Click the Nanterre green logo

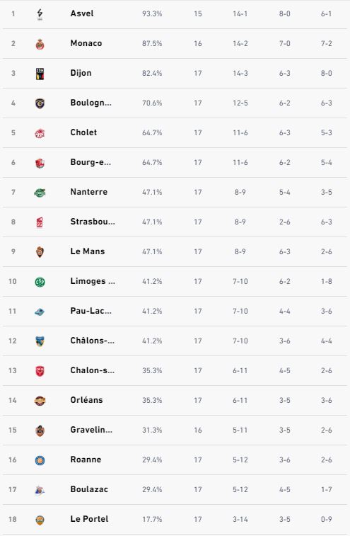[40, 193]
